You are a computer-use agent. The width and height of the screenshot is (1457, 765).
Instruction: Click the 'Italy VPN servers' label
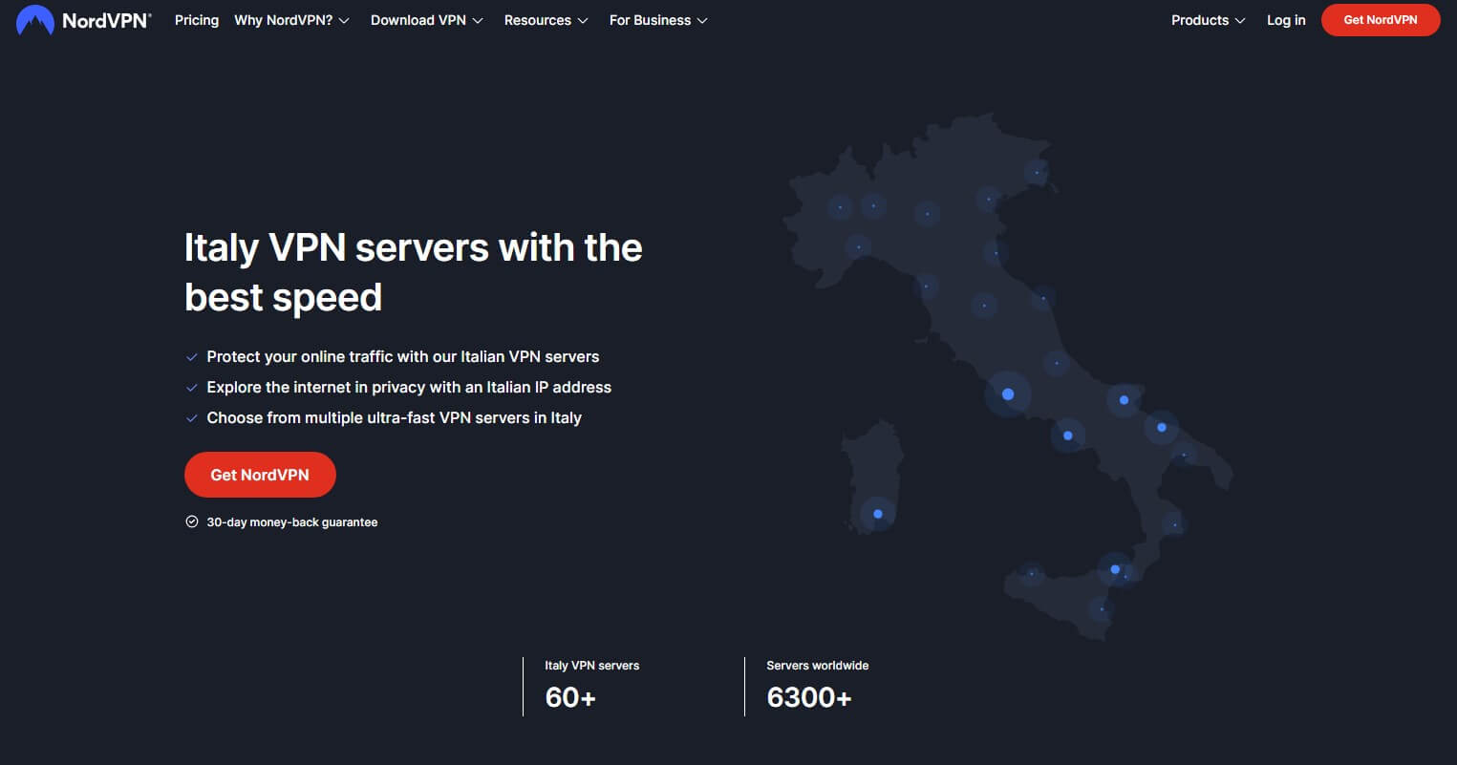pos(591,666)
